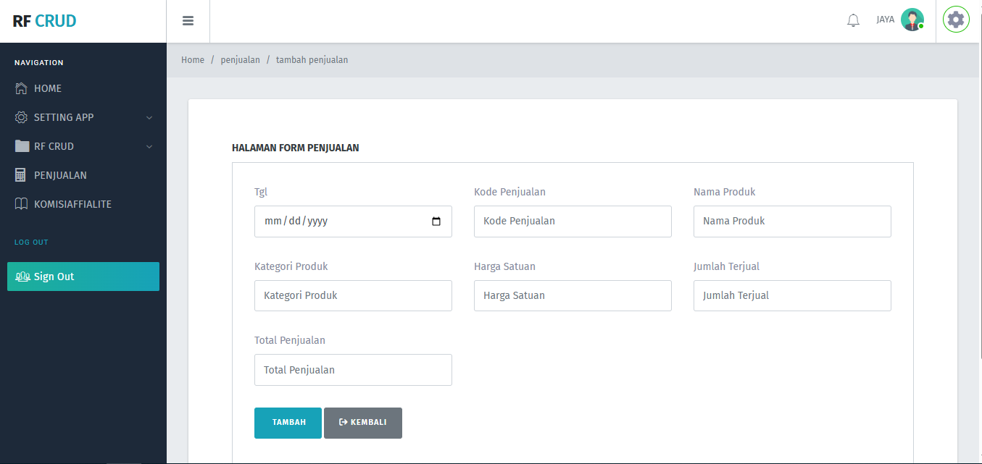The image size is (982, 464).
Task: Click the PENJUALAN calculator icon
Action: (x=20, y=175)
